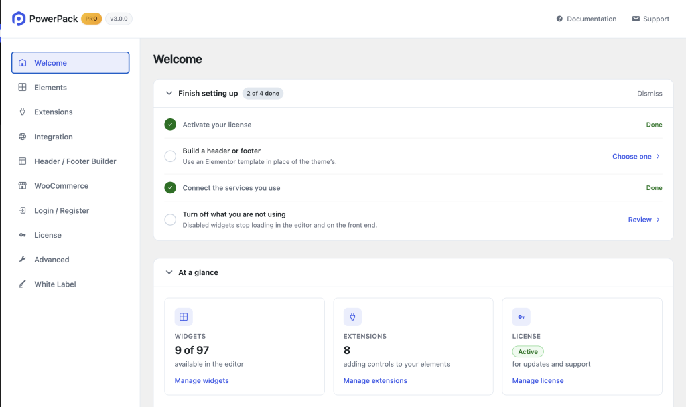Go to the License page
This screenshot has width=686, height=407.
click(70, 235)
